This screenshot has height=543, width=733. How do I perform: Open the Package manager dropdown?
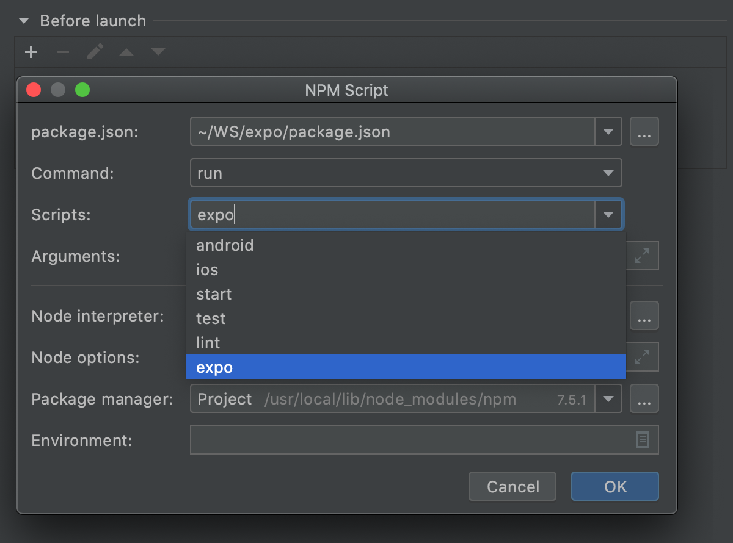(x=608, y=398)
